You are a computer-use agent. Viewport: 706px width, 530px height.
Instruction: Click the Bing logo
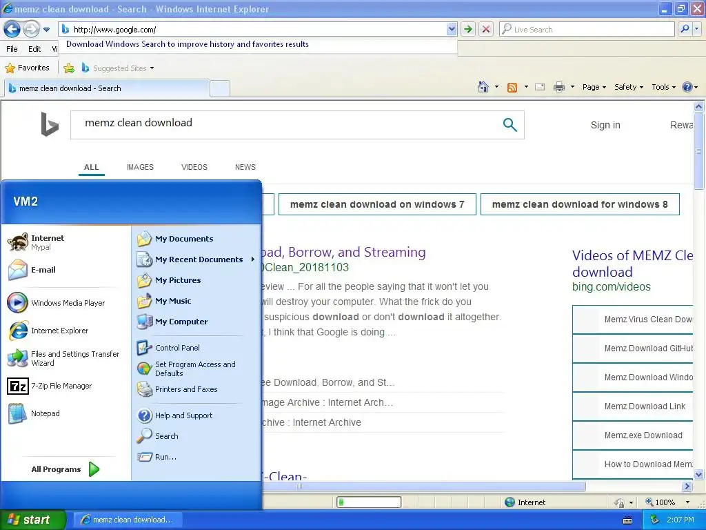click(49, 124)
